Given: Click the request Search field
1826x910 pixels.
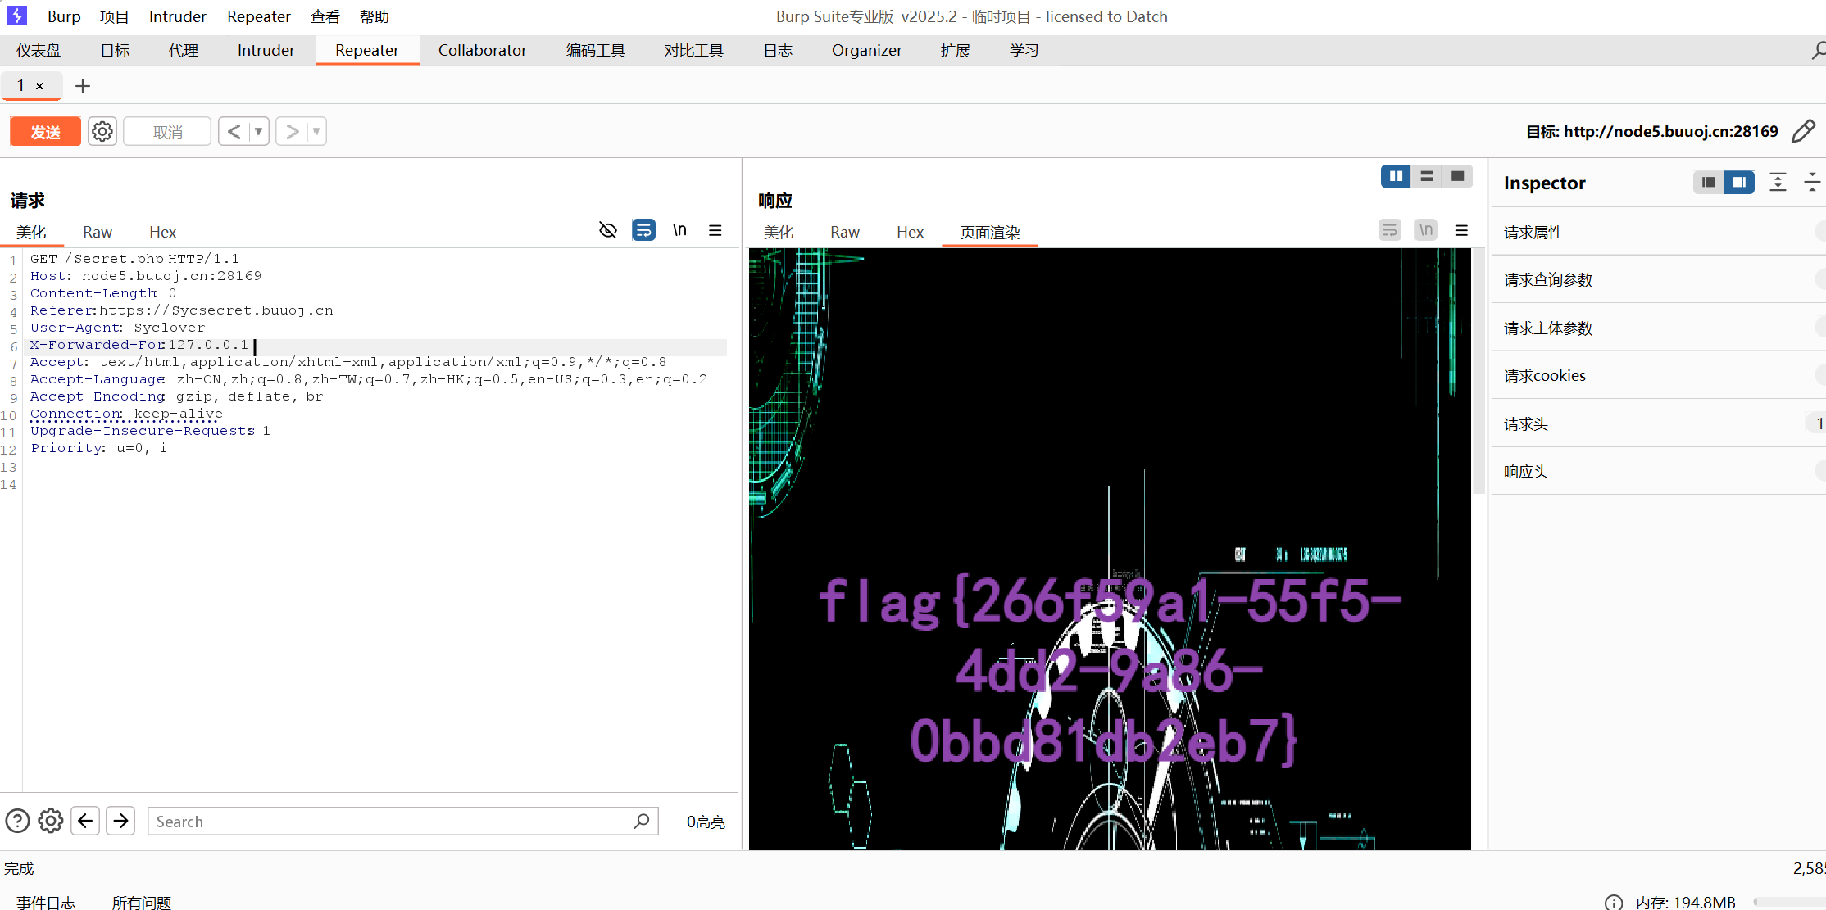Looking at the screenshot, I should pos(402,822).
